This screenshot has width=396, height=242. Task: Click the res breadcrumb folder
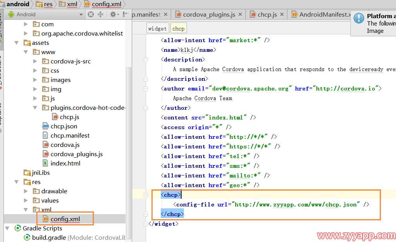click(x=44, y=4)
